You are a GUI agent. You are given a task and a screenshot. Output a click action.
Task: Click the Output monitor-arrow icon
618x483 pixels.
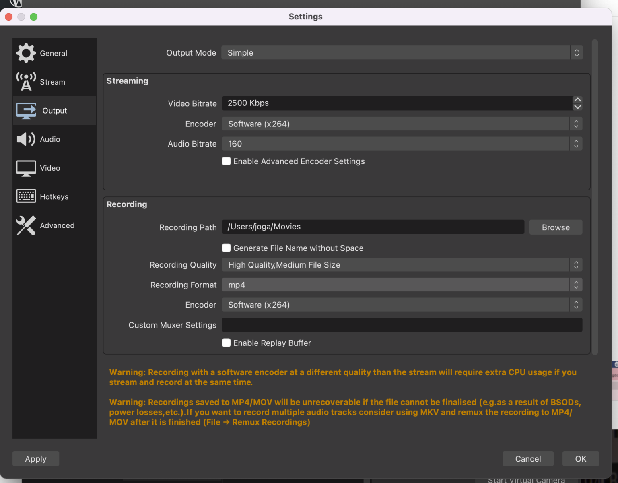26,111
